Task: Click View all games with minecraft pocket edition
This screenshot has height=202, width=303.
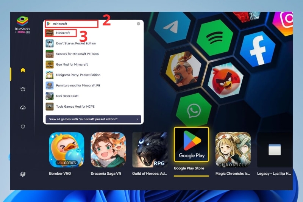Action: click(x=93, y=119)
